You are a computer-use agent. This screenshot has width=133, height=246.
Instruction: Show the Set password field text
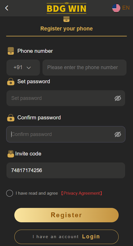[x=118, y=98]
